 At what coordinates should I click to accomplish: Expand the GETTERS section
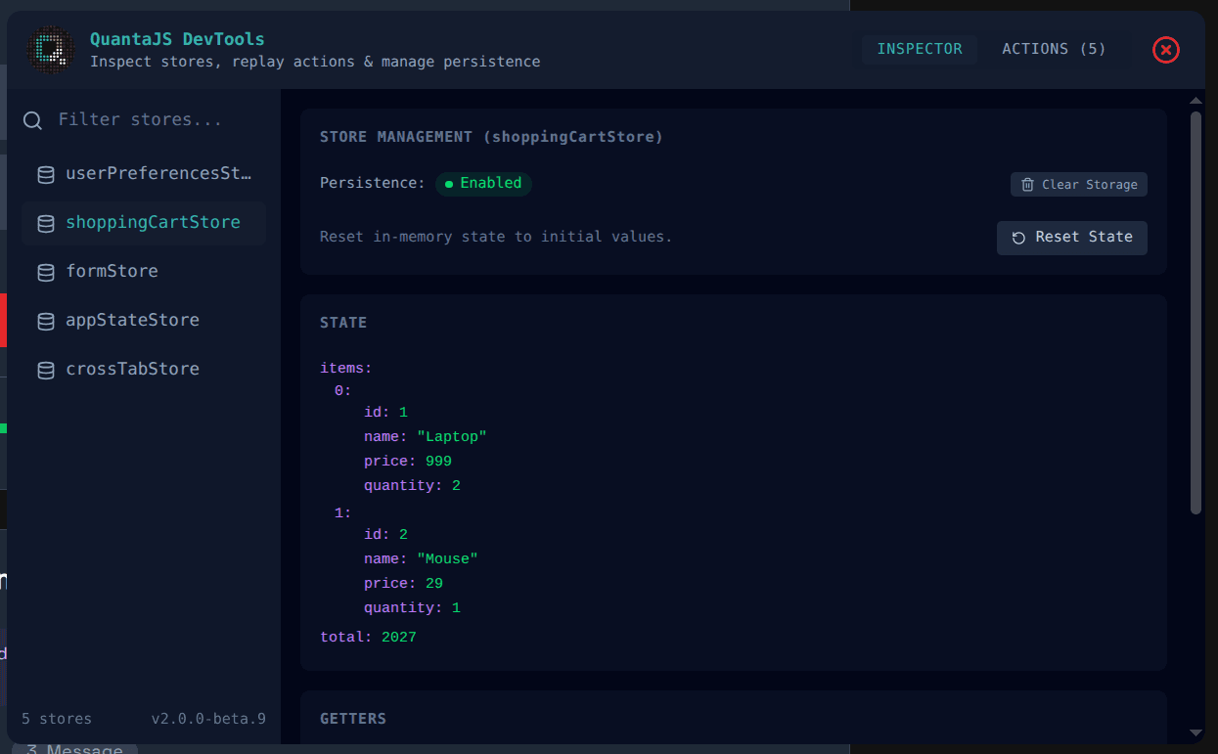tap(353, 719)
